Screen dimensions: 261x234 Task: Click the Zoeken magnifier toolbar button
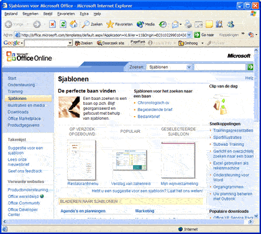tap(92, 24)
